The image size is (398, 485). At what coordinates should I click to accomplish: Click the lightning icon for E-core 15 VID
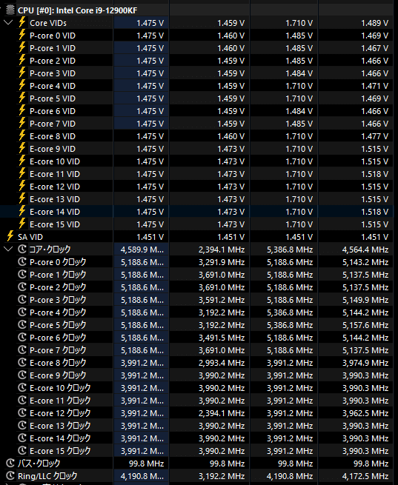(22, 224)
